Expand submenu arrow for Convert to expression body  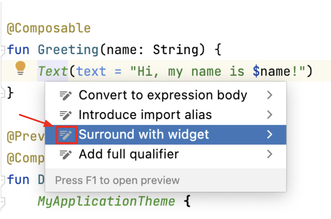[x=269, y=95]
